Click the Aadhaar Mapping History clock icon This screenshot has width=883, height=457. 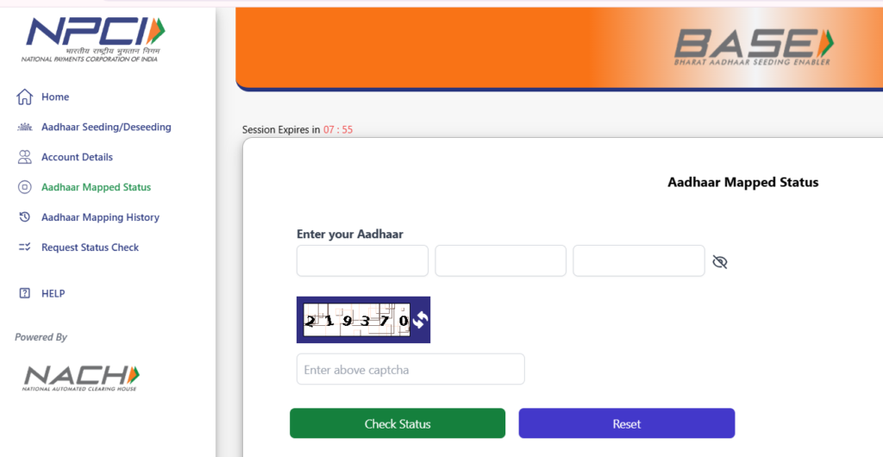(x=24, y=217)
